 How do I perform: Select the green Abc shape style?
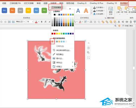(44, 11)
